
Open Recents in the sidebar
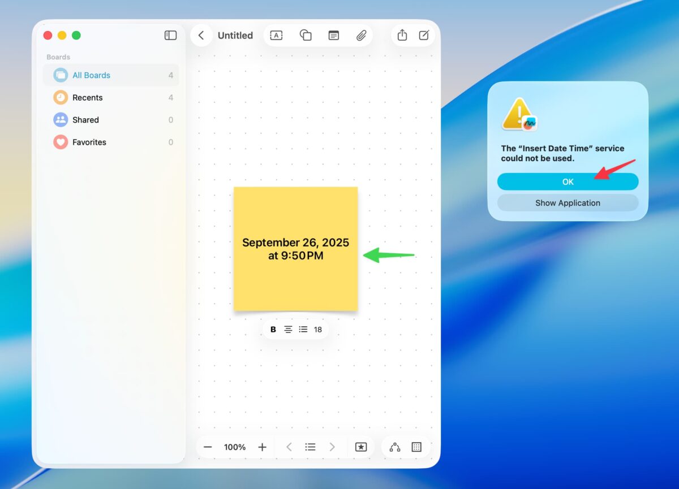111,97
